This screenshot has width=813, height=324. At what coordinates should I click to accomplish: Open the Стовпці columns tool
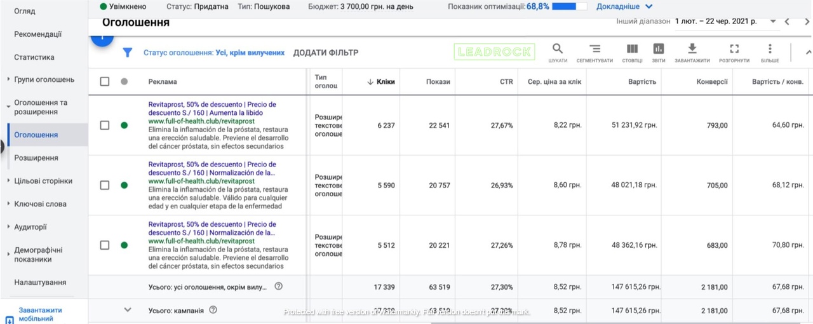click(632, 53)
